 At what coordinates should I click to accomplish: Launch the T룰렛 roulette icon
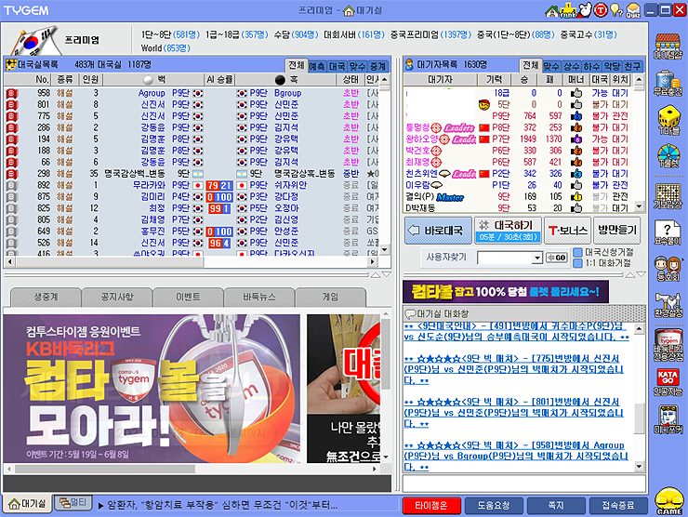coord(668,156)
